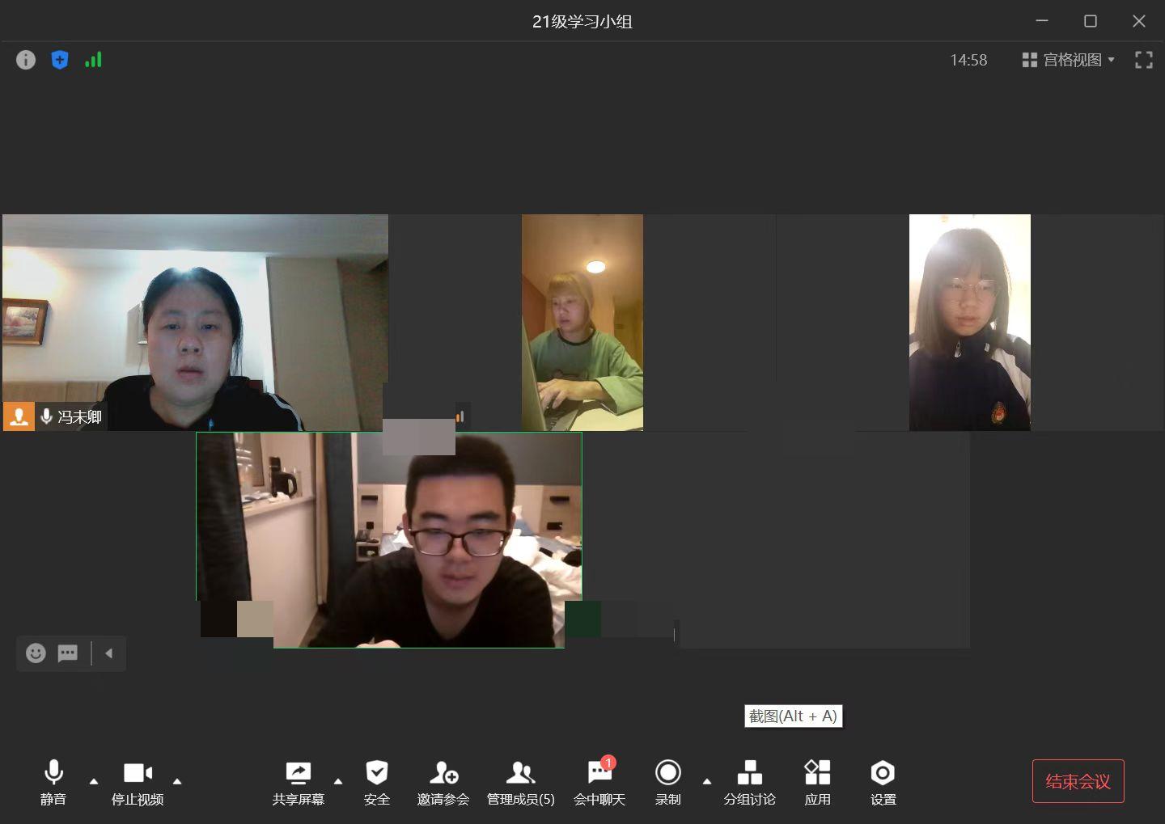Open 邀请参会 to invite participants
The image size is (1165, 824).
443,782
